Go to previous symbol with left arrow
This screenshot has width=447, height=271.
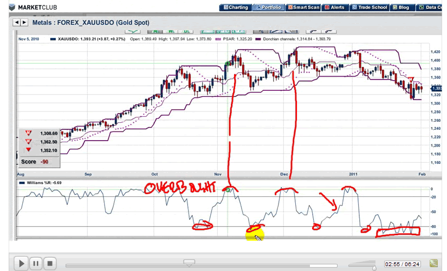[x=17, y=22]
